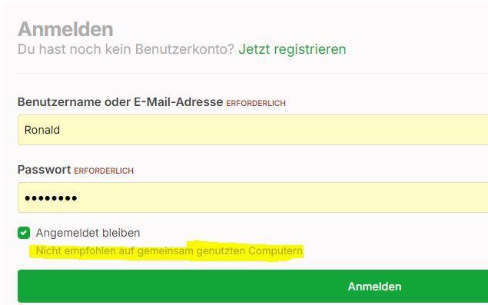Focus the Passwort input field

click(253, 197)
